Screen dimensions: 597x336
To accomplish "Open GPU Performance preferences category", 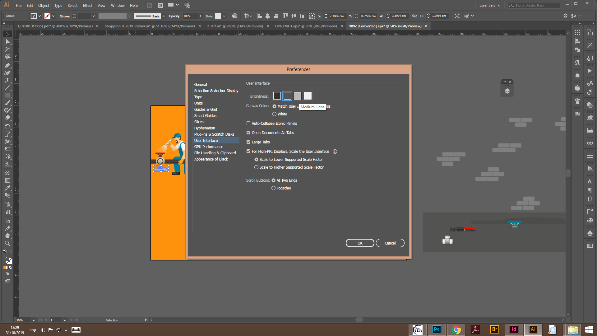I will 209,147.
